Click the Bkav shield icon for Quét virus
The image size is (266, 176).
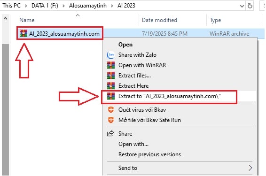[111, 110]
